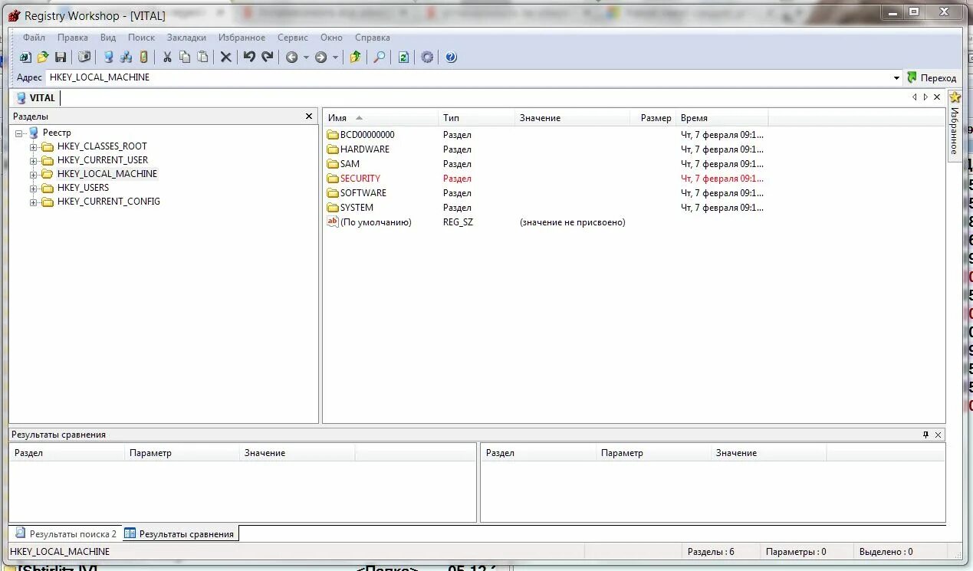Click the go up one level icon
Viewport: 973px width, 571px height.
point(356,57)
